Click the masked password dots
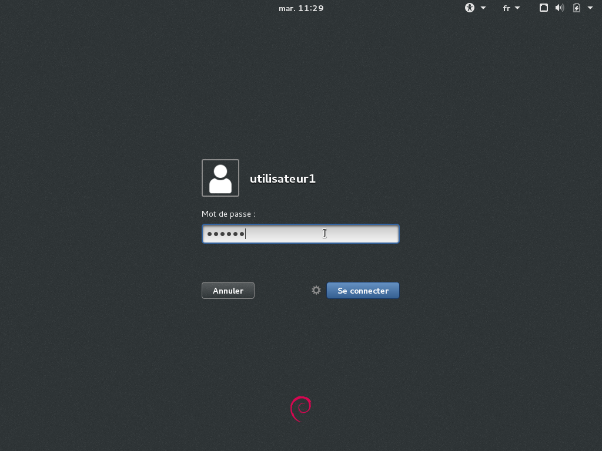 (x=226, y=234)
